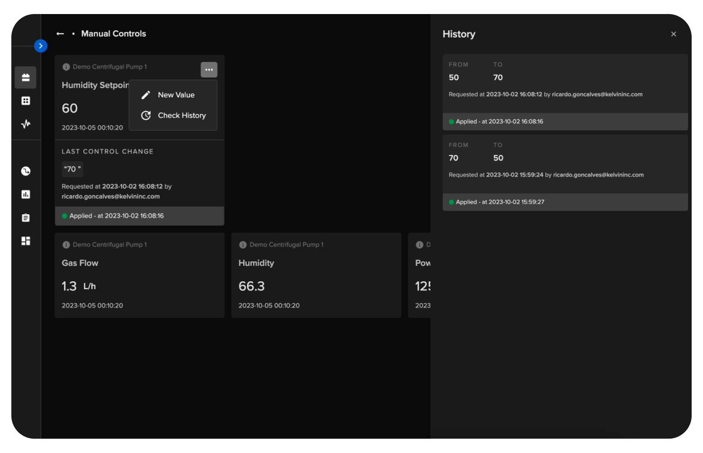
Task: Select the Gas Flow card
Action: [139, 275]
